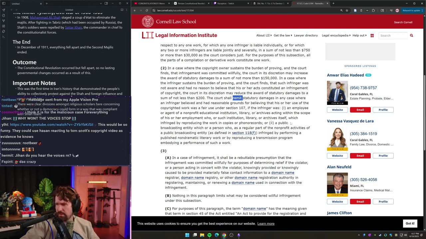Open first domain name link in paragraph (A)
This screenshot has width=426, height=239.
click(283, 173)
